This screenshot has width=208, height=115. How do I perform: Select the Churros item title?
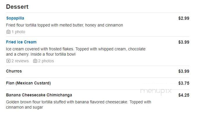[x=14, y=71]
